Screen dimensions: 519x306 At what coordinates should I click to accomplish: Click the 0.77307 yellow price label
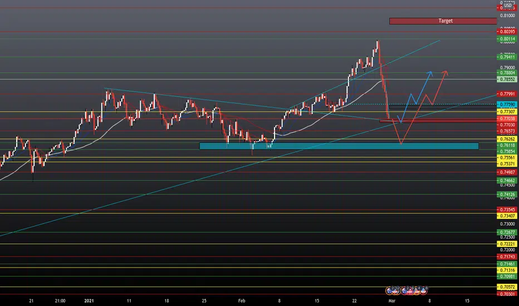pyautogui.click(x=507, y=112)
